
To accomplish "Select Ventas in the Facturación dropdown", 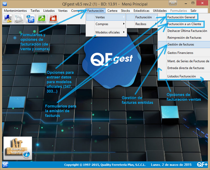I will point(106,17).
